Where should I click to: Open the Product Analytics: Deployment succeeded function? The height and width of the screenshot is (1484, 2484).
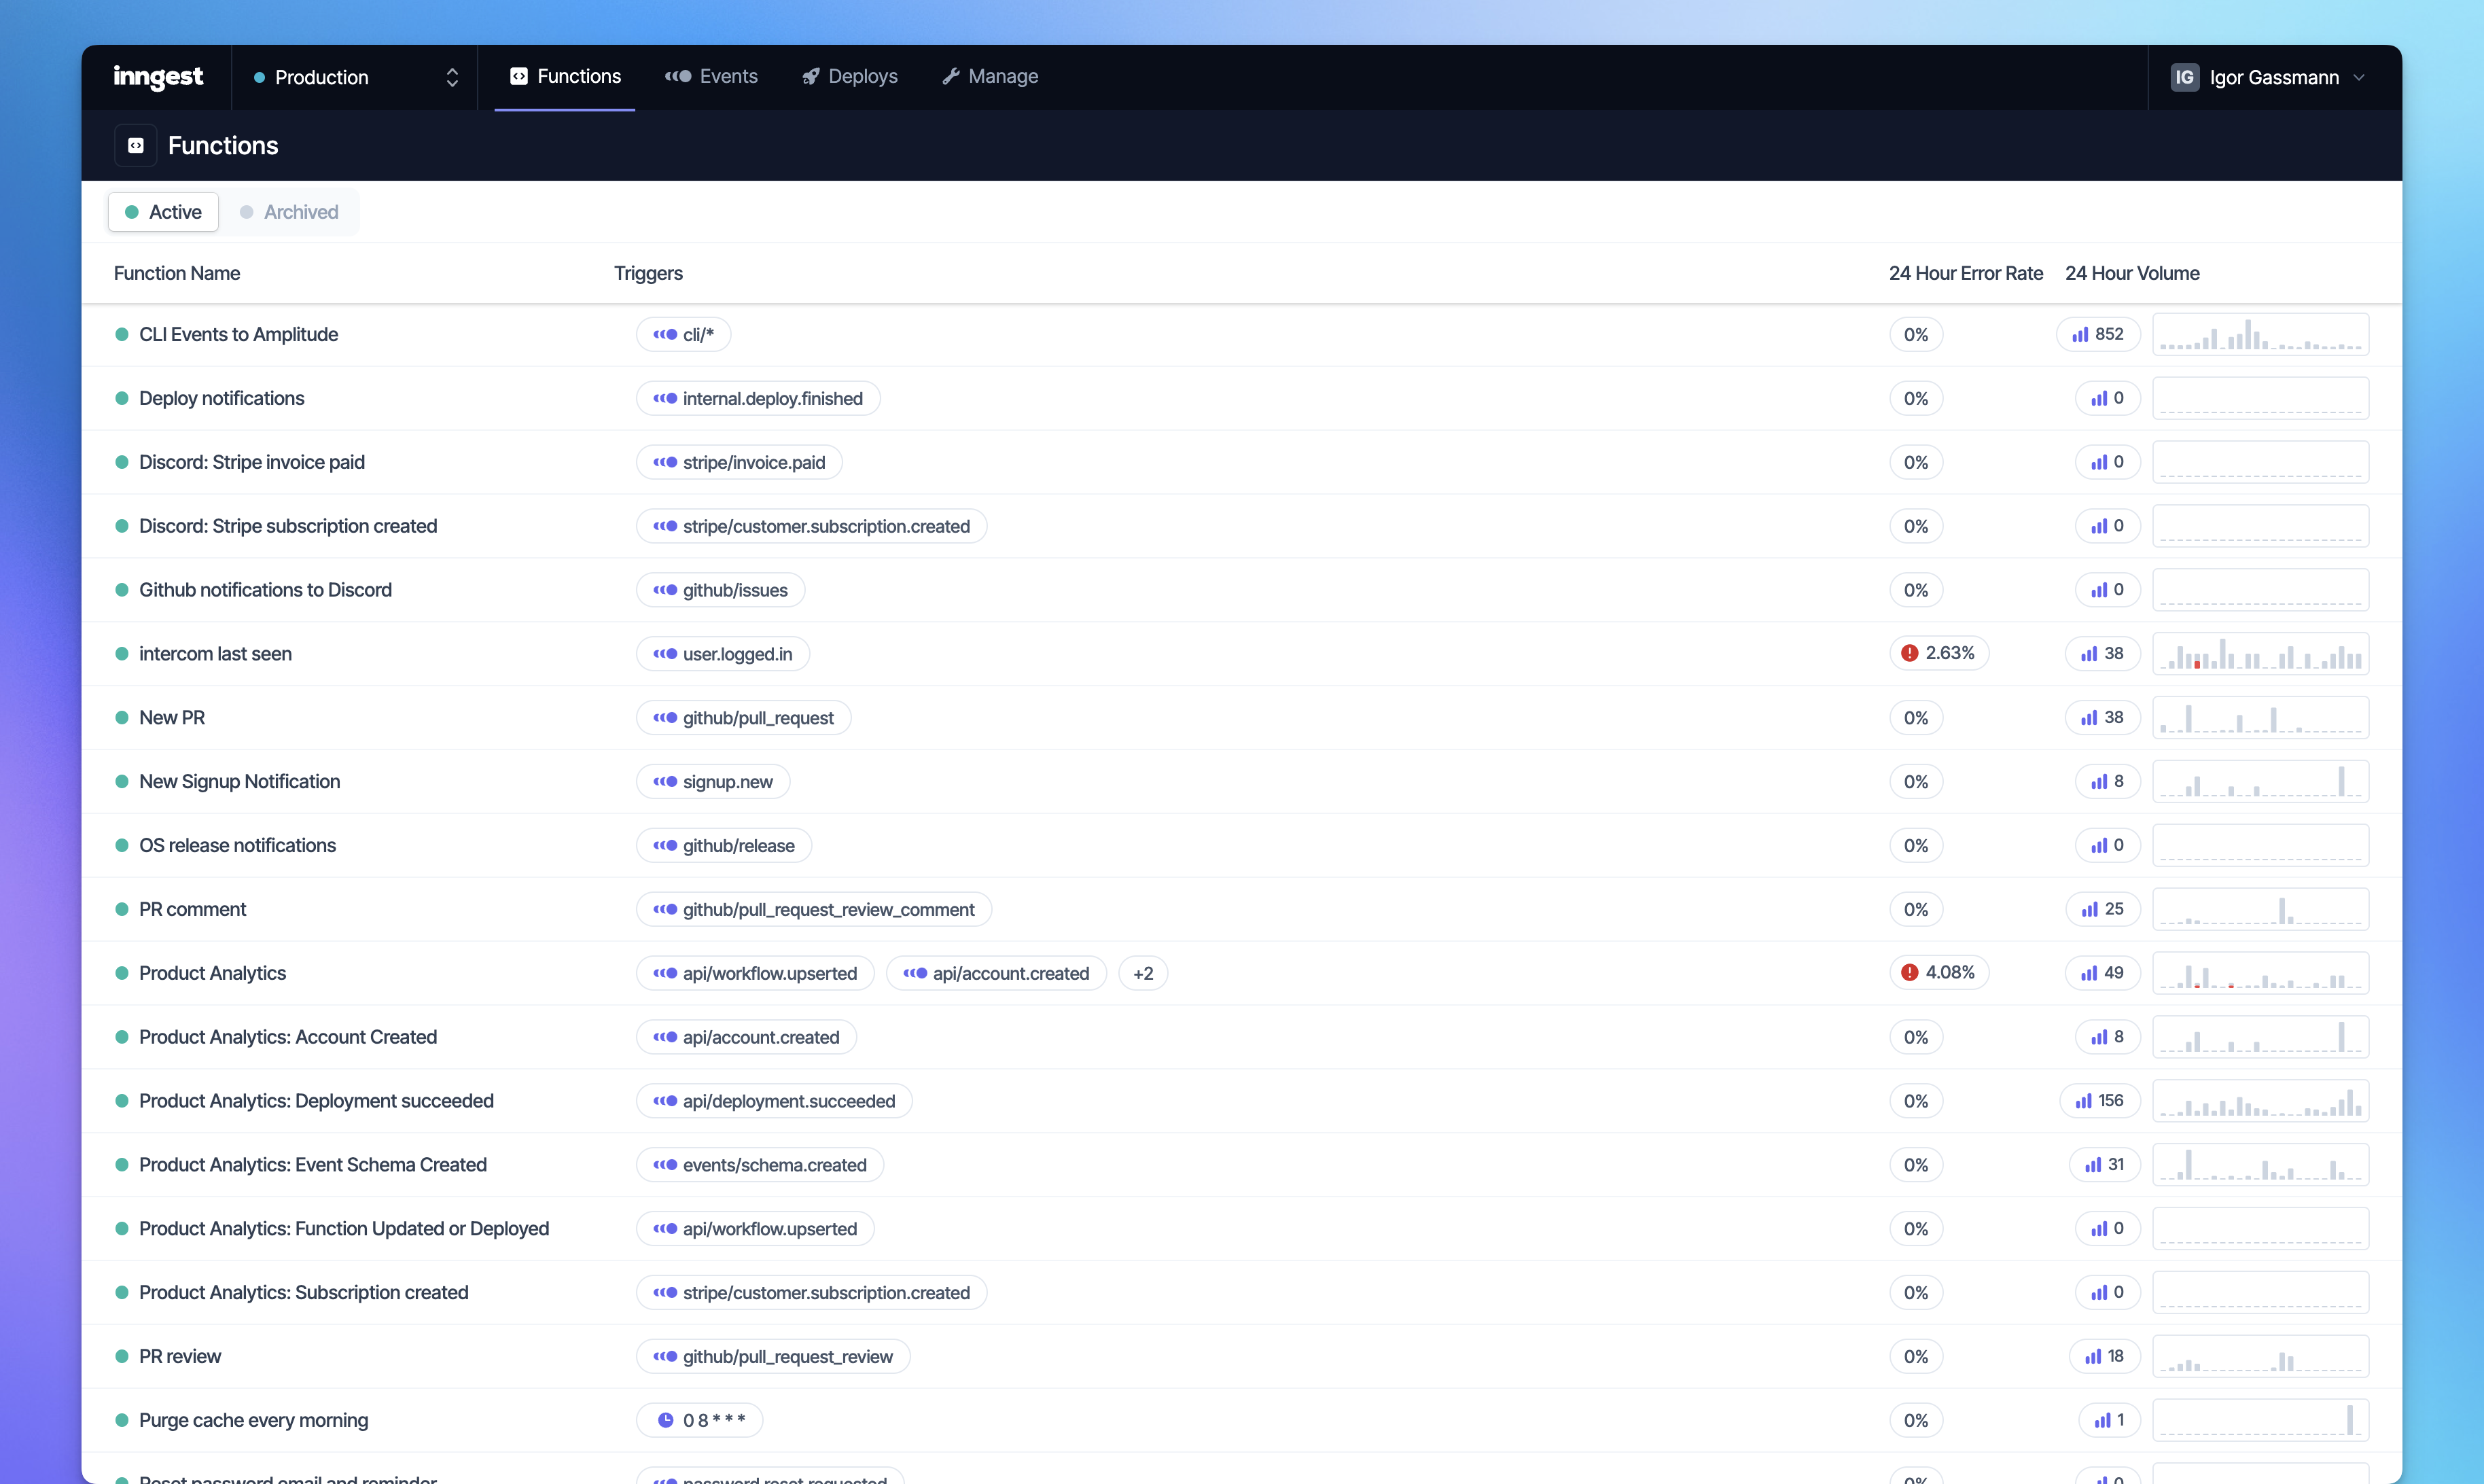point(316,1100)
